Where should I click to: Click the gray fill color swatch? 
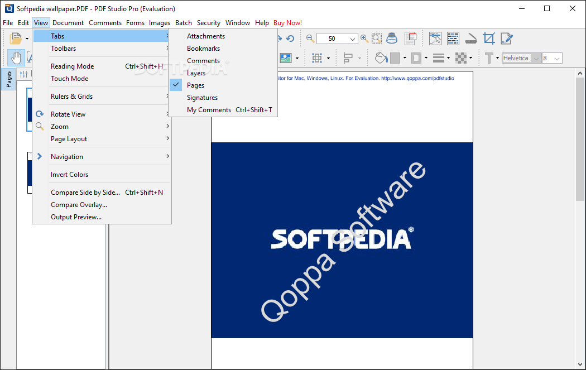coord(395,58)
